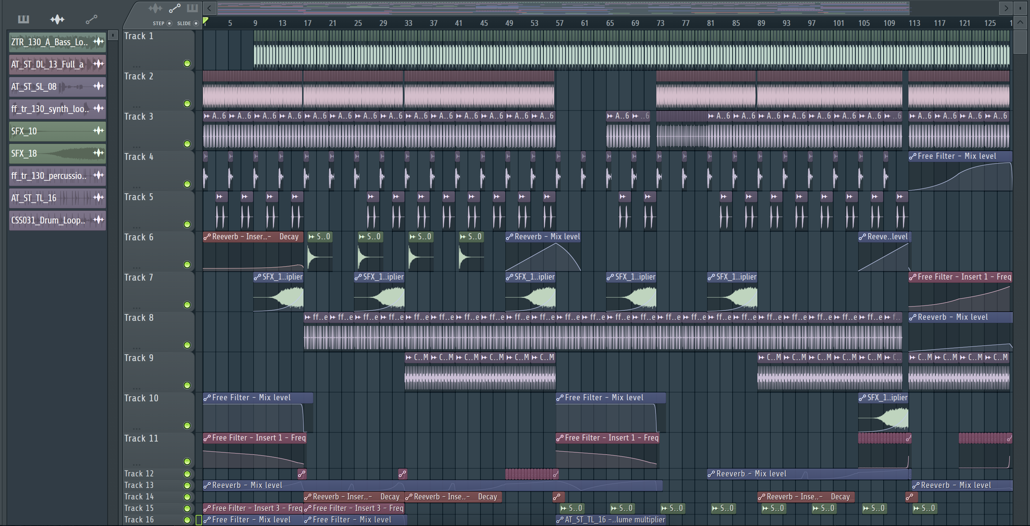Toggle STEP edit mode
1030x526 pixels.
coord(169,23)
